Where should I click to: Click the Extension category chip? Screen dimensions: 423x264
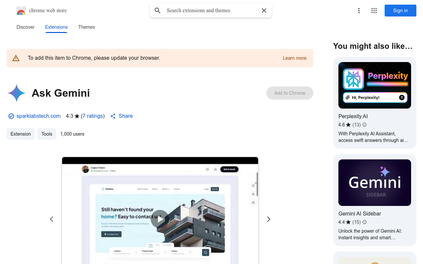click(20, 134)
